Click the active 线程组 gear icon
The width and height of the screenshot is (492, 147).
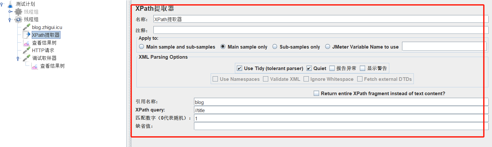[x=18, y=20]
